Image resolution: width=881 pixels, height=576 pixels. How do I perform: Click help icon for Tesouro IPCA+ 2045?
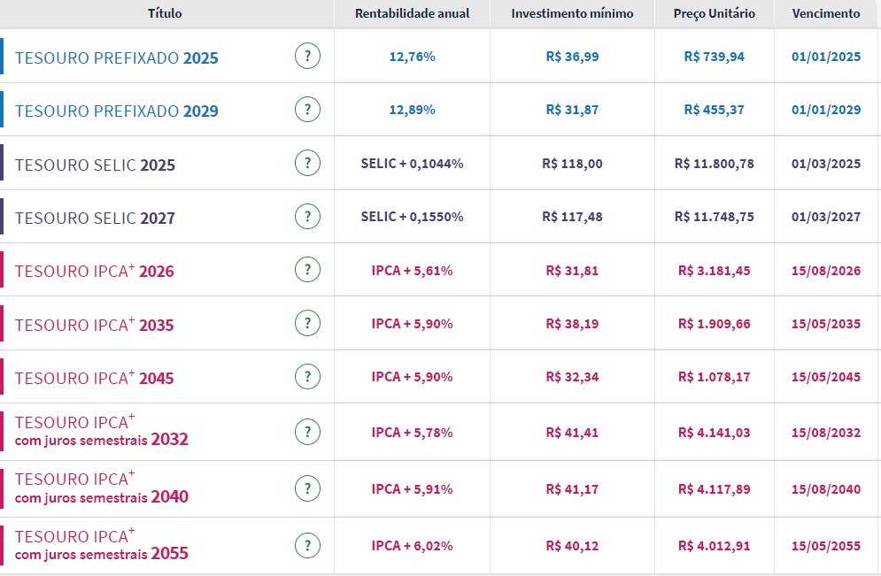(307, 377)
